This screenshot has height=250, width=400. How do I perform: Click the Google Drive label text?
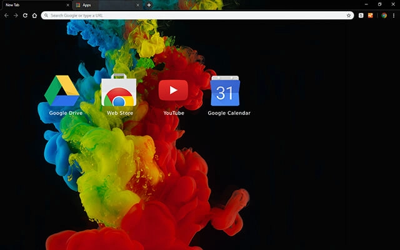[x=66, y=113]
